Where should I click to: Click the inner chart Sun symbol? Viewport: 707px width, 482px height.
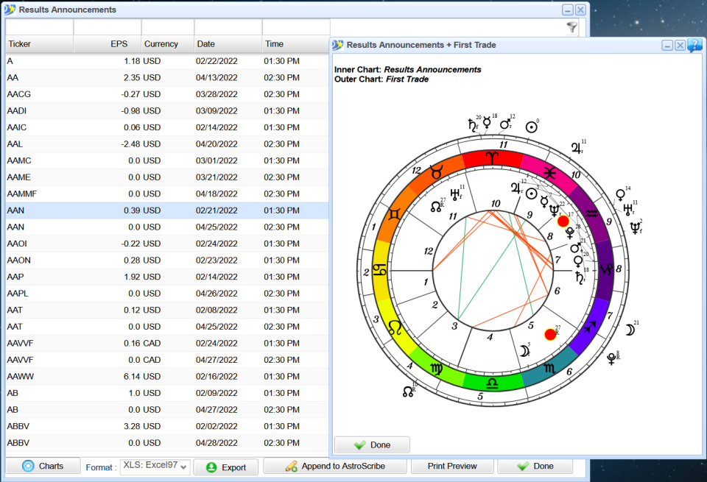532,194
